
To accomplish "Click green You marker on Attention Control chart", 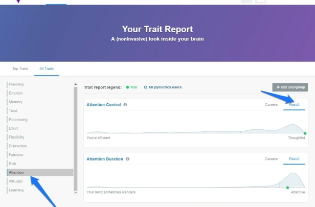I will pos(305,133).
